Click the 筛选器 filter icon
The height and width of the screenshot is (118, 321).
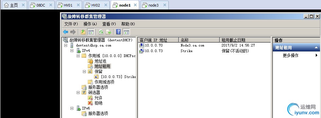coord(84,92)
